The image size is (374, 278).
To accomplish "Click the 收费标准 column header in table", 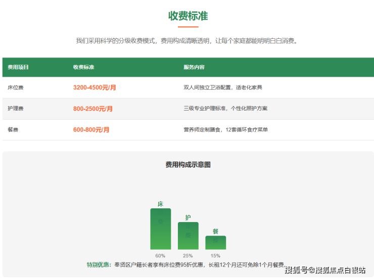I will (83, 67).
